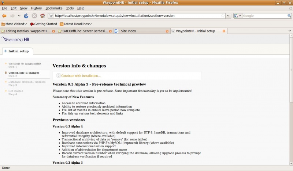Focus the Google search field

(x=264, y=16)
